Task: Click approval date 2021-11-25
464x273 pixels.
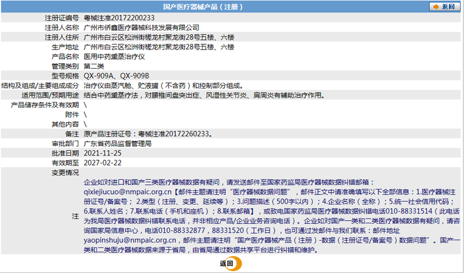Action: pos(103,153)
